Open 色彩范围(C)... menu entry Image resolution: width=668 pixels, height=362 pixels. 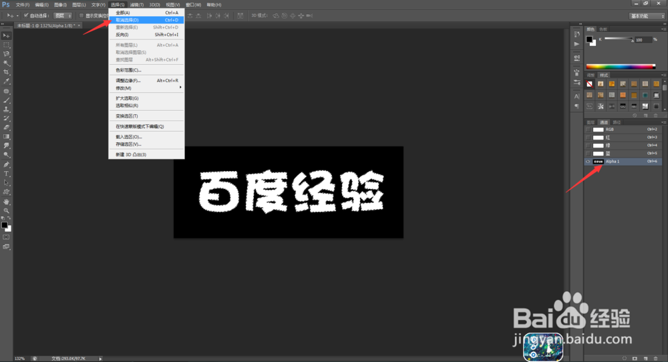pyautogui.click(x=146, y=70)
